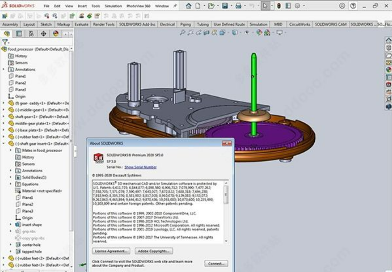The width and height of the screenshot is (392, 272).
Task: Expand the Solid Bodies(1) folder
Action: pyautogui.click(x=10, y=177)
